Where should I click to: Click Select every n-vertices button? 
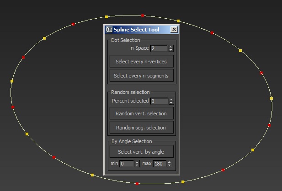click(141, 62)
